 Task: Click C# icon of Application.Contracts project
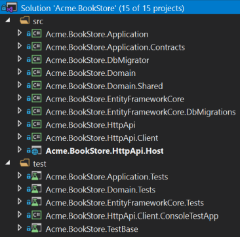tap(36, 46)
